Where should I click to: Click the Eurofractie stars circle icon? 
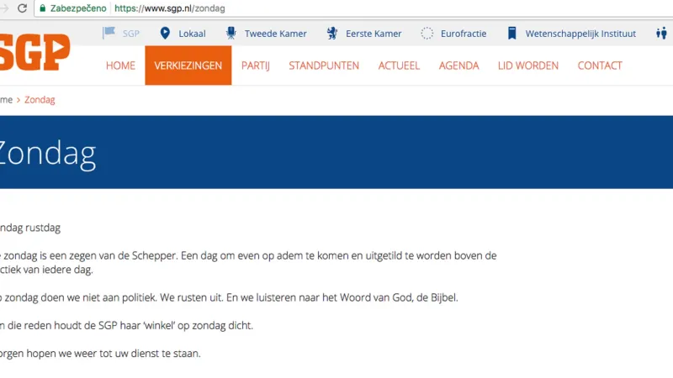tap(427, 34)
